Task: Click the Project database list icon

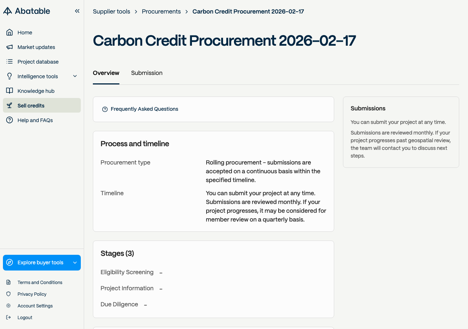Action: point(10,61)
